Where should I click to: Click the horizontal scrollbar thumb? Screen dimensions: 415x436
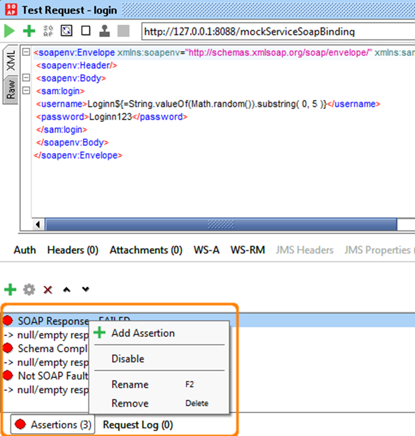pyautogui.click(x=221, y=224)
